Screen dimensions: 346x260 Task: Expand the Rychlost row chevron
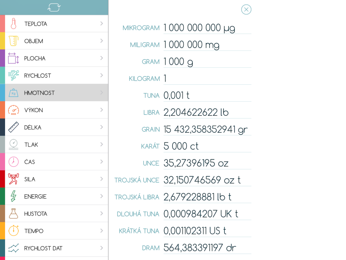(x=101, y=75)
